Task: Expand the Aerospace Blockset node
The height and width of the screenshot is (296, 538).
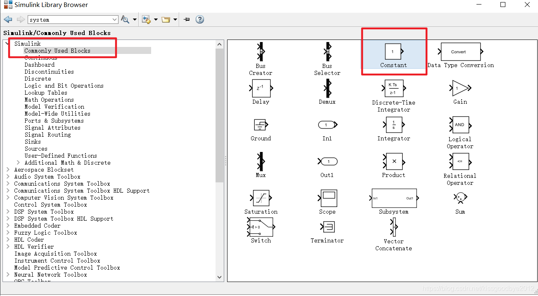Action: click(8, 170)
